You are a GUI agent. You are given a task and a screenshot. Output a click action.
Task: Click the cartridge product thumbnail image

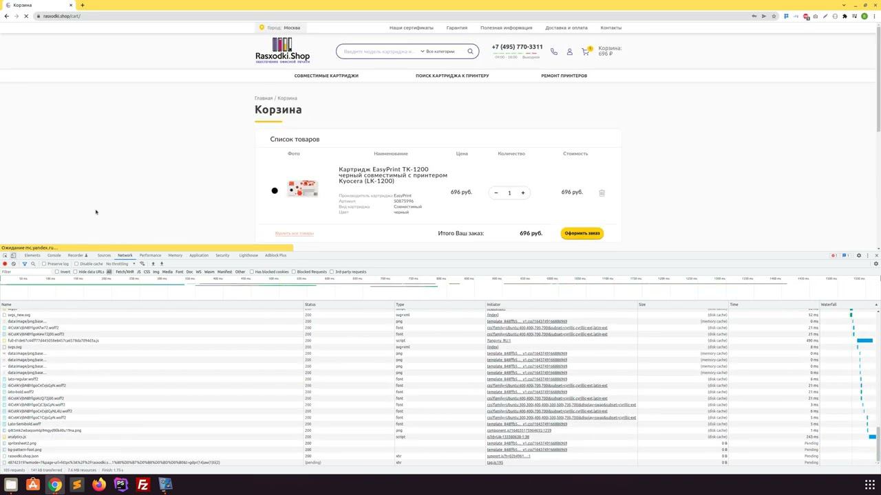[x=303, y=189]
